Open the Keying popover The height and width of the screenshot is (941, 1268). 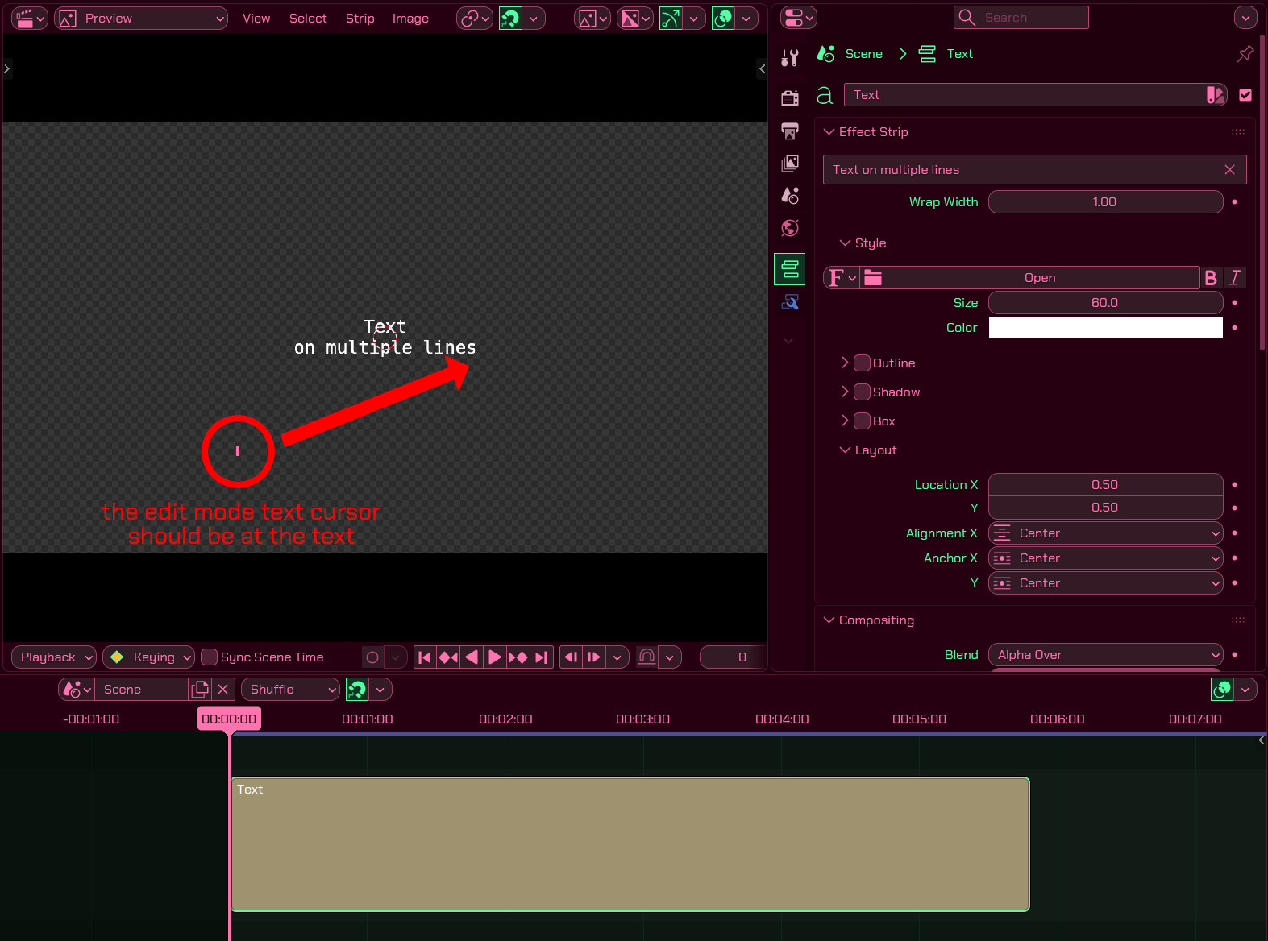(x=149, y=657)
